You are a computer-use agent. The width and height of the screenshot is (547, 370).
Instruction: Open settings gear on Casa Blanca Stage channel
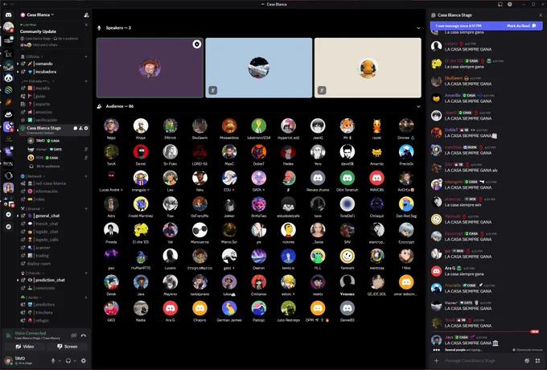click(86, 129)
